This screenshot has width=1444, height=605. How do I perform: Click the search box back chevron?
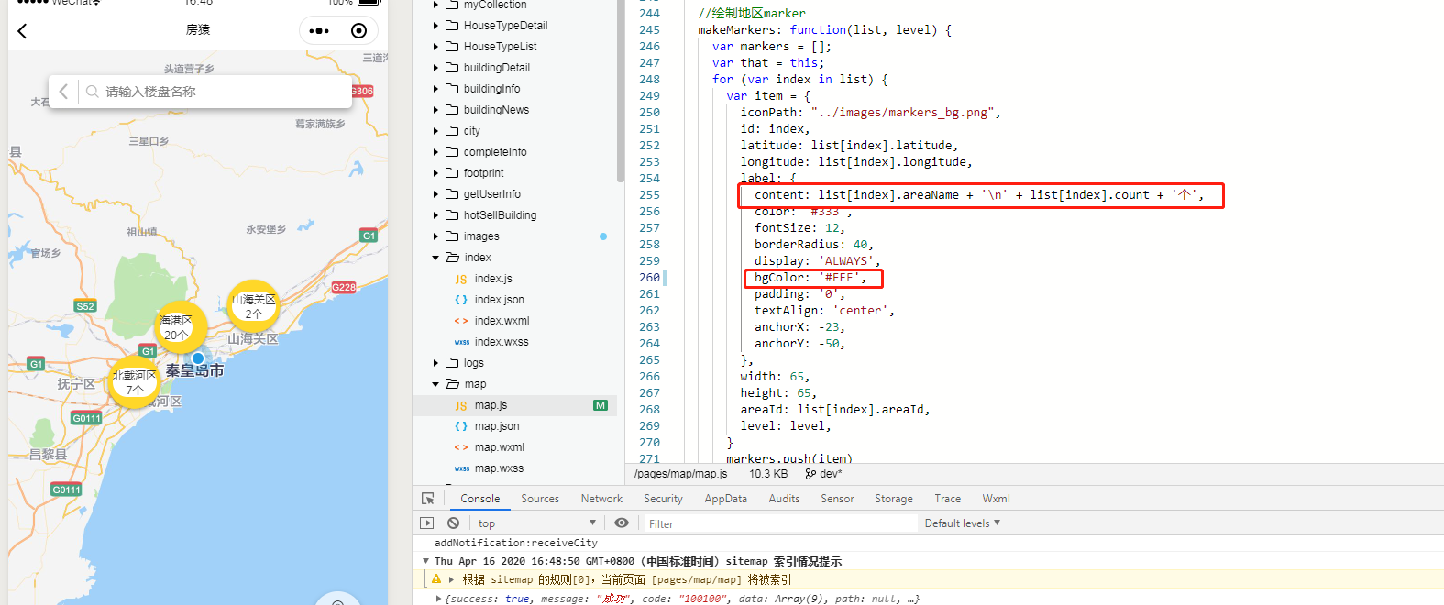pos(63,92)
